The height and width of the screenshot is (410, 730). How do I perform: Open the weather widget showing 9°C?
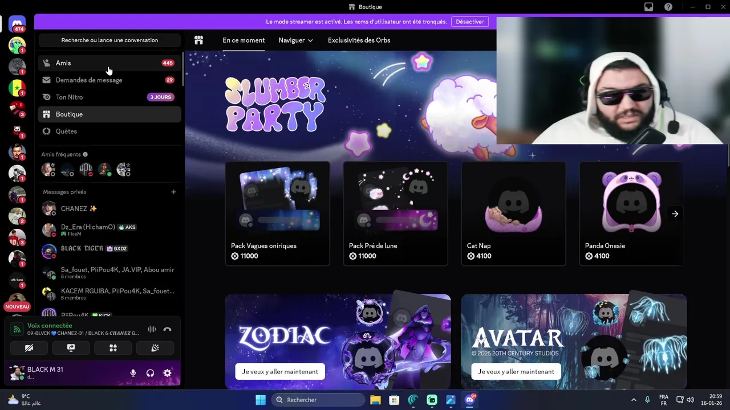tap(24, 400)
